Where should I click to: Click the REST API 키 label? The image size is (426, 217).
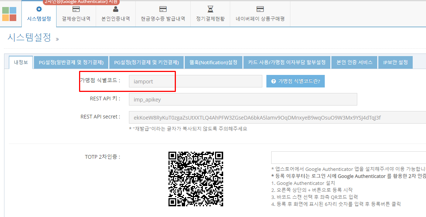pos(105,99)
